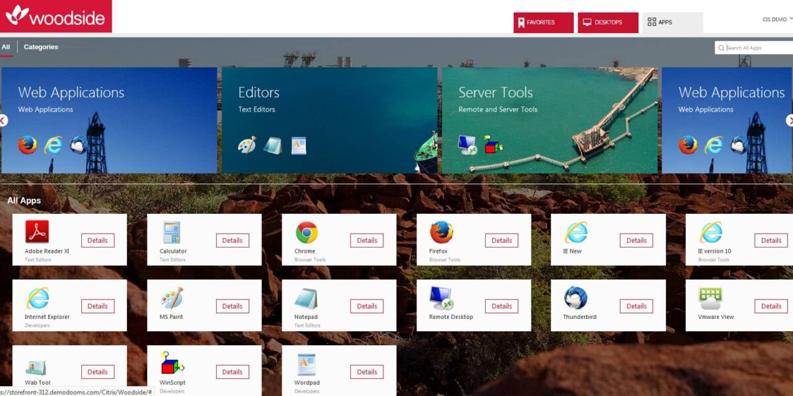
Task: Launch Calculator via its All Apps tile icon
Action: [x=172, y=232]
